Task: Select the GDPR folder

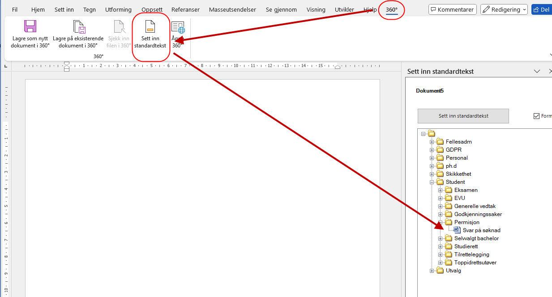Action: 449,150
